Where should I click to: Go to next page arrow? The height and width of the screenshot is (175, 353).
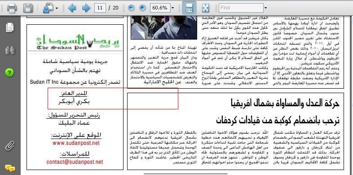[86, 8]
